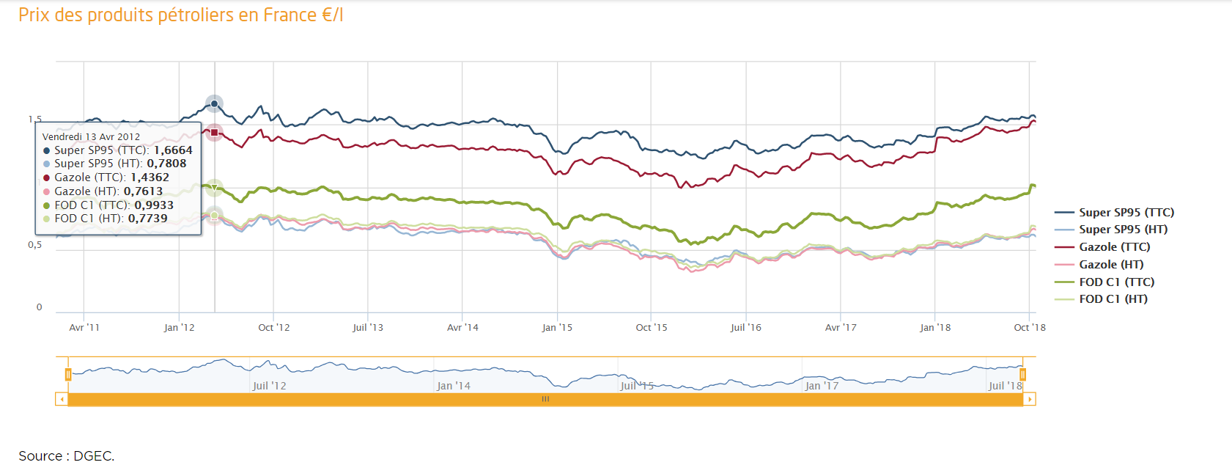The height and width of the screenshot is (476, 1232).
Task: Click the Jan '14 area in navigator
Action: click(x=454, y=386)
